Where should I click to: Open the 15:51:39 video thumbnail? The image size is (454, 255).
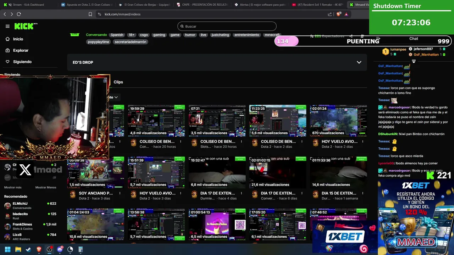coord(156,172)
